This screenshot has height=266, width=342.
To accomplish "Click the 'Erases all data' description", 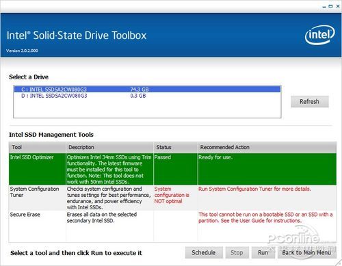I will pyautogui.click(x=102, y=217).
